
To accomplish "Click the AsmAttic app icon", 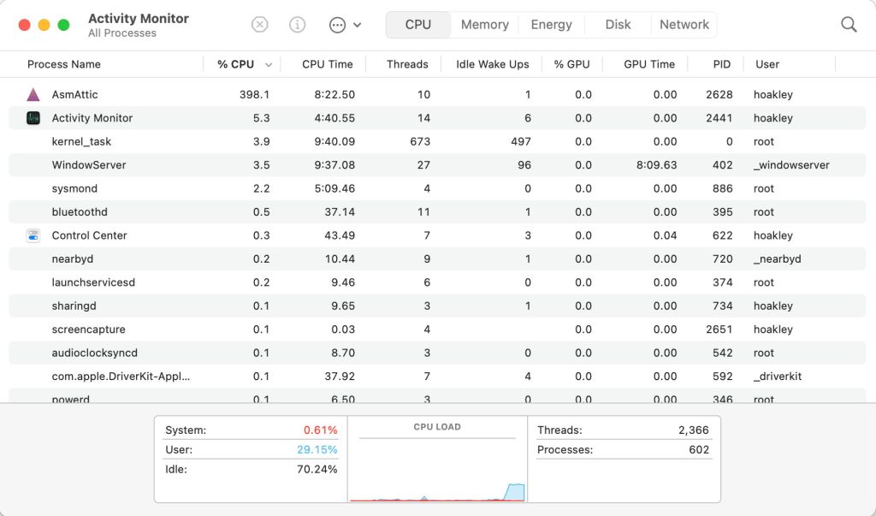I will point(33,94).
